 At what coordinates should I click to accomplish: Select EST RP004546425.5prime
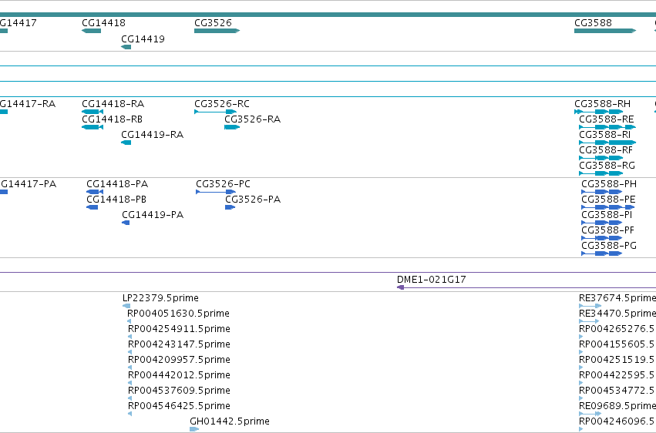coord(130,415)
